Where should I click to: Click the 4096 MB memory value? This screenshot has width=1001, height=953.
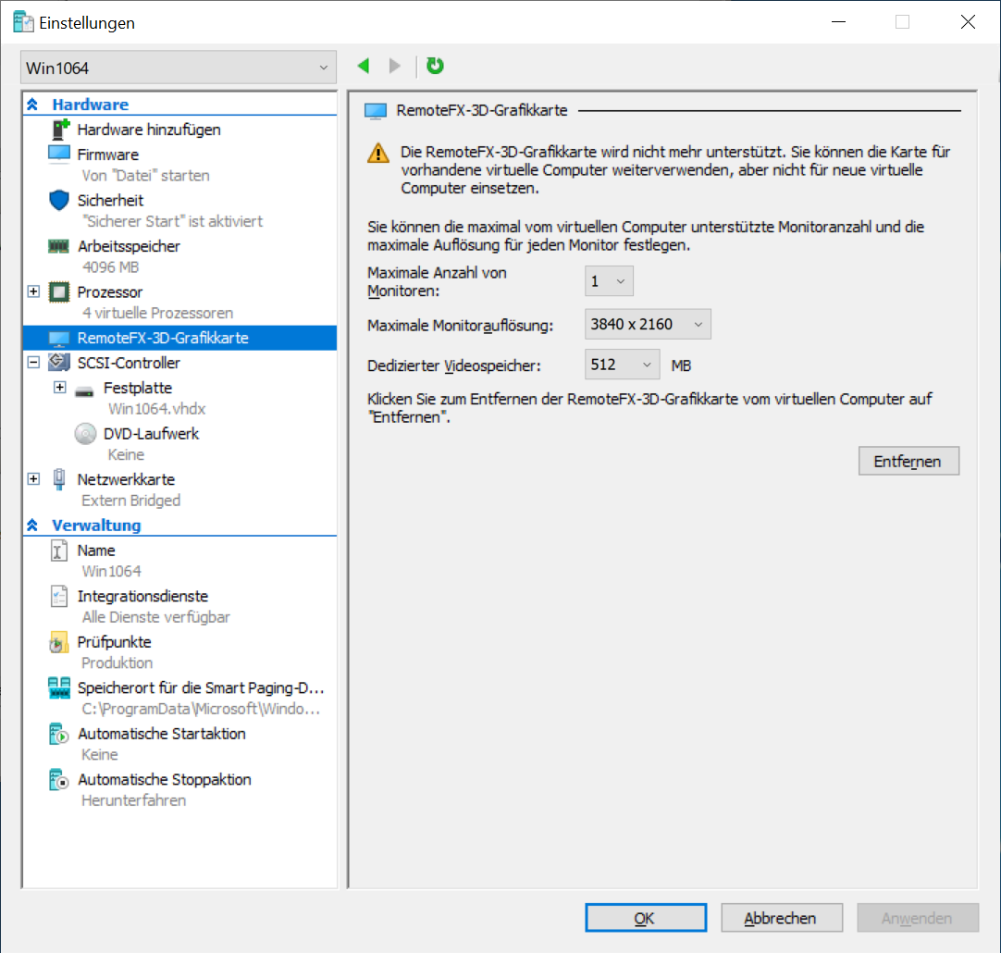[110, 267]
